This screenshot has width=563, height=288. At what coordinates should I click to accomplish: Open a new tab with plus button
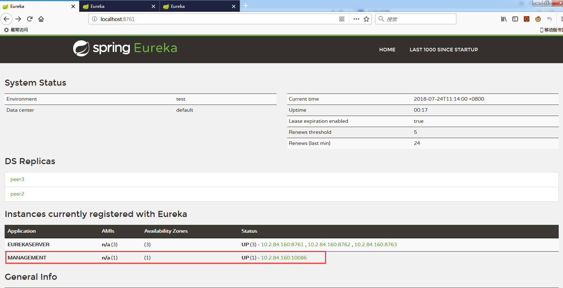click(246, 6)
